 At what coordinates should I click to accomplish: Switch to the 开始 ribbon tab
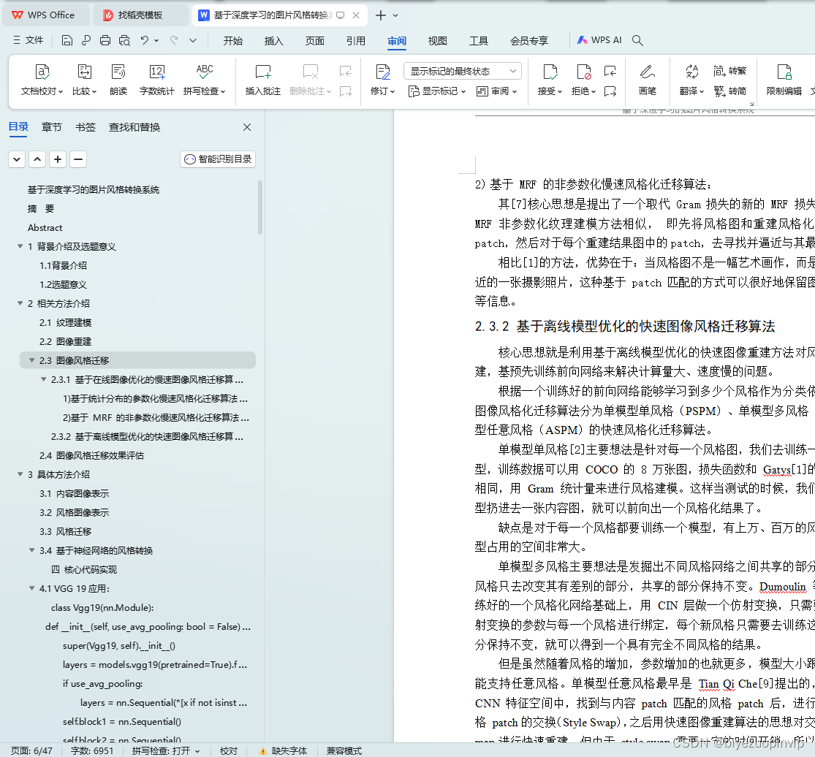(x=233, y=40)
